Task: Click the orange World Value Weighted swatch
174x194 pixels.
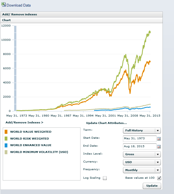Action: coord(6,132)
